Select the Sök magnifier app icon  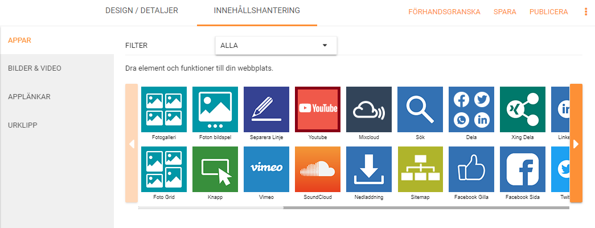(x=420, y=109)
